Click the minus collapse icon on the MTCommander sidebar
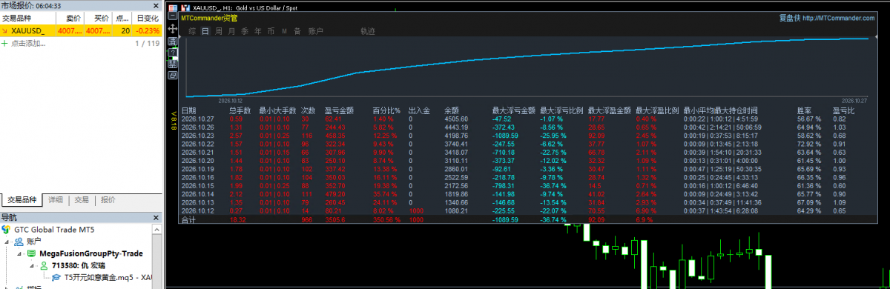The width and height of the screenshot is (890, 289). 172,16
